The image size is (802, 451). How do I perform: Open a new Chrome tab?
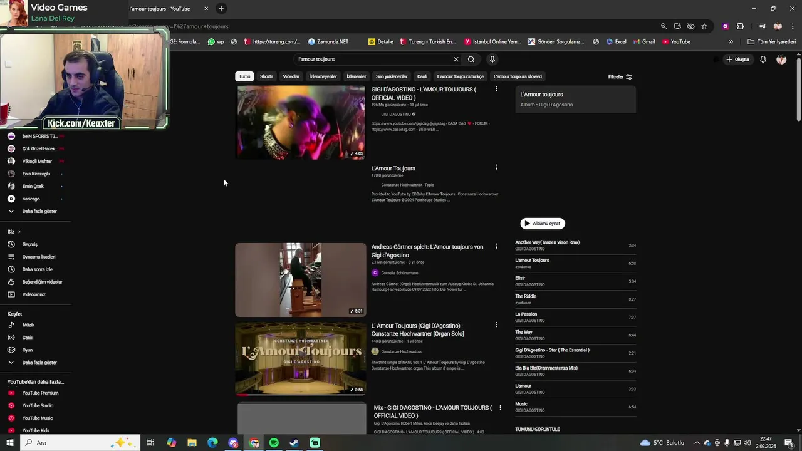221,8
